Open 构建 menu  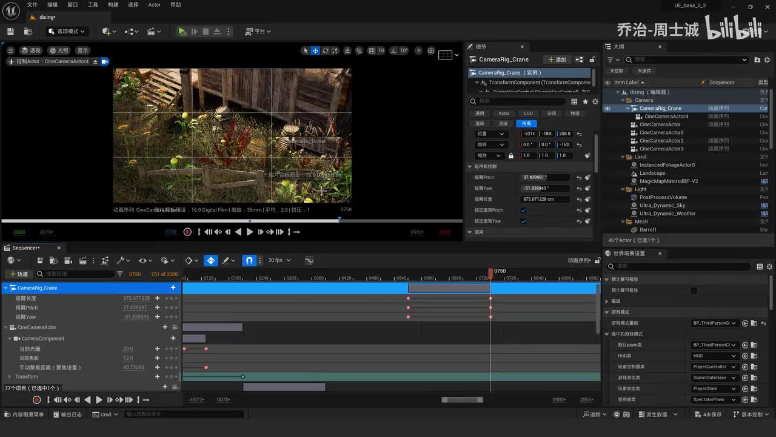coord(113,5)
